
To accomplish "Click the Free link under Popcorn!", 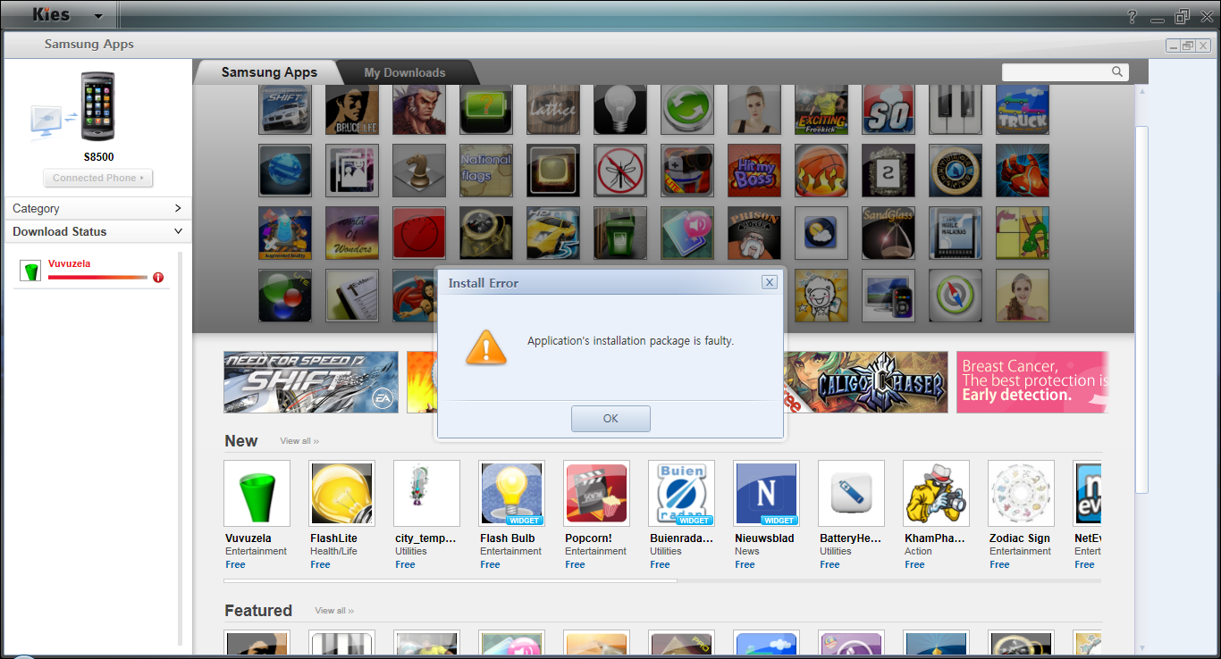I will (x=575, y=564).
